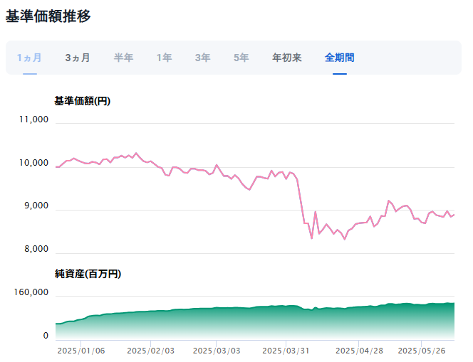Click the 10,000 axis value
Viewport: 473px width, 362px height.
tap(33, 163)
